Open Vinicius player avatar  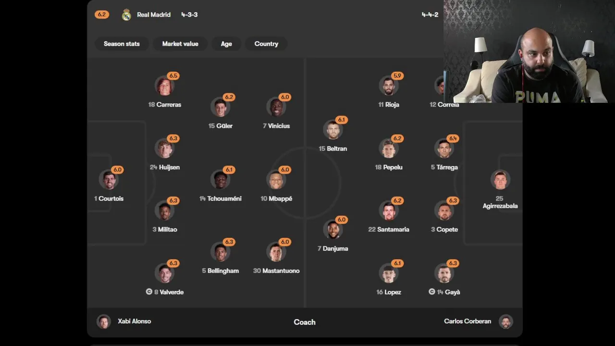[x=276, y=107]
